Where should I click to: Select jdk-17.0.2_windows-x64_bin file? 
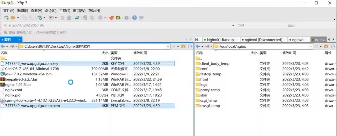(x=87, y=74)
